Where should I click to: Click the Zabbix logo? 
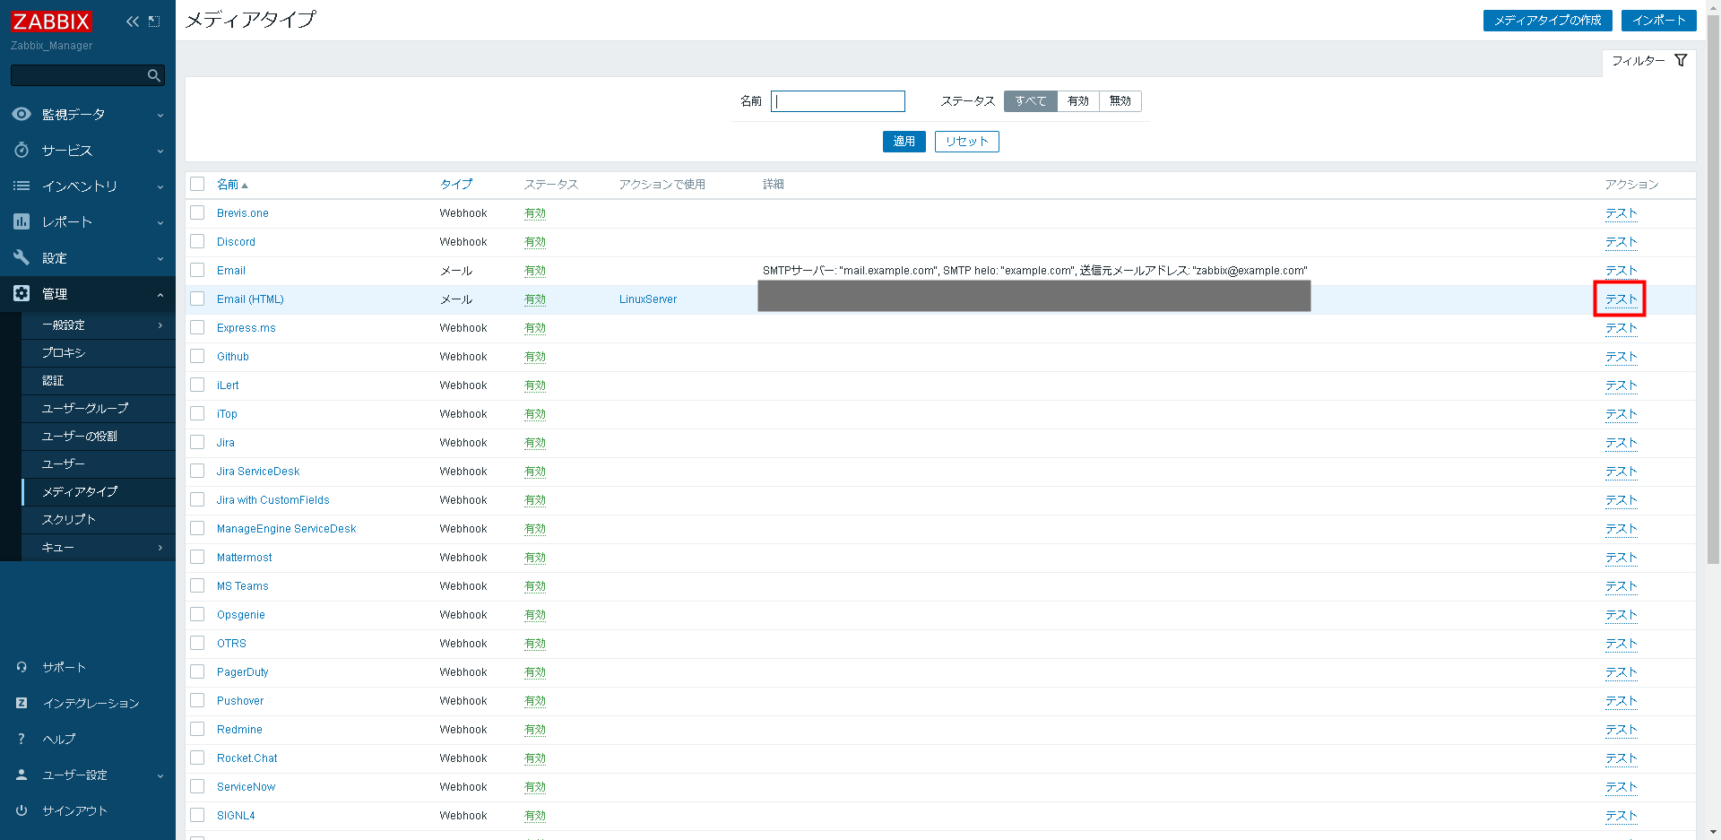51,21
